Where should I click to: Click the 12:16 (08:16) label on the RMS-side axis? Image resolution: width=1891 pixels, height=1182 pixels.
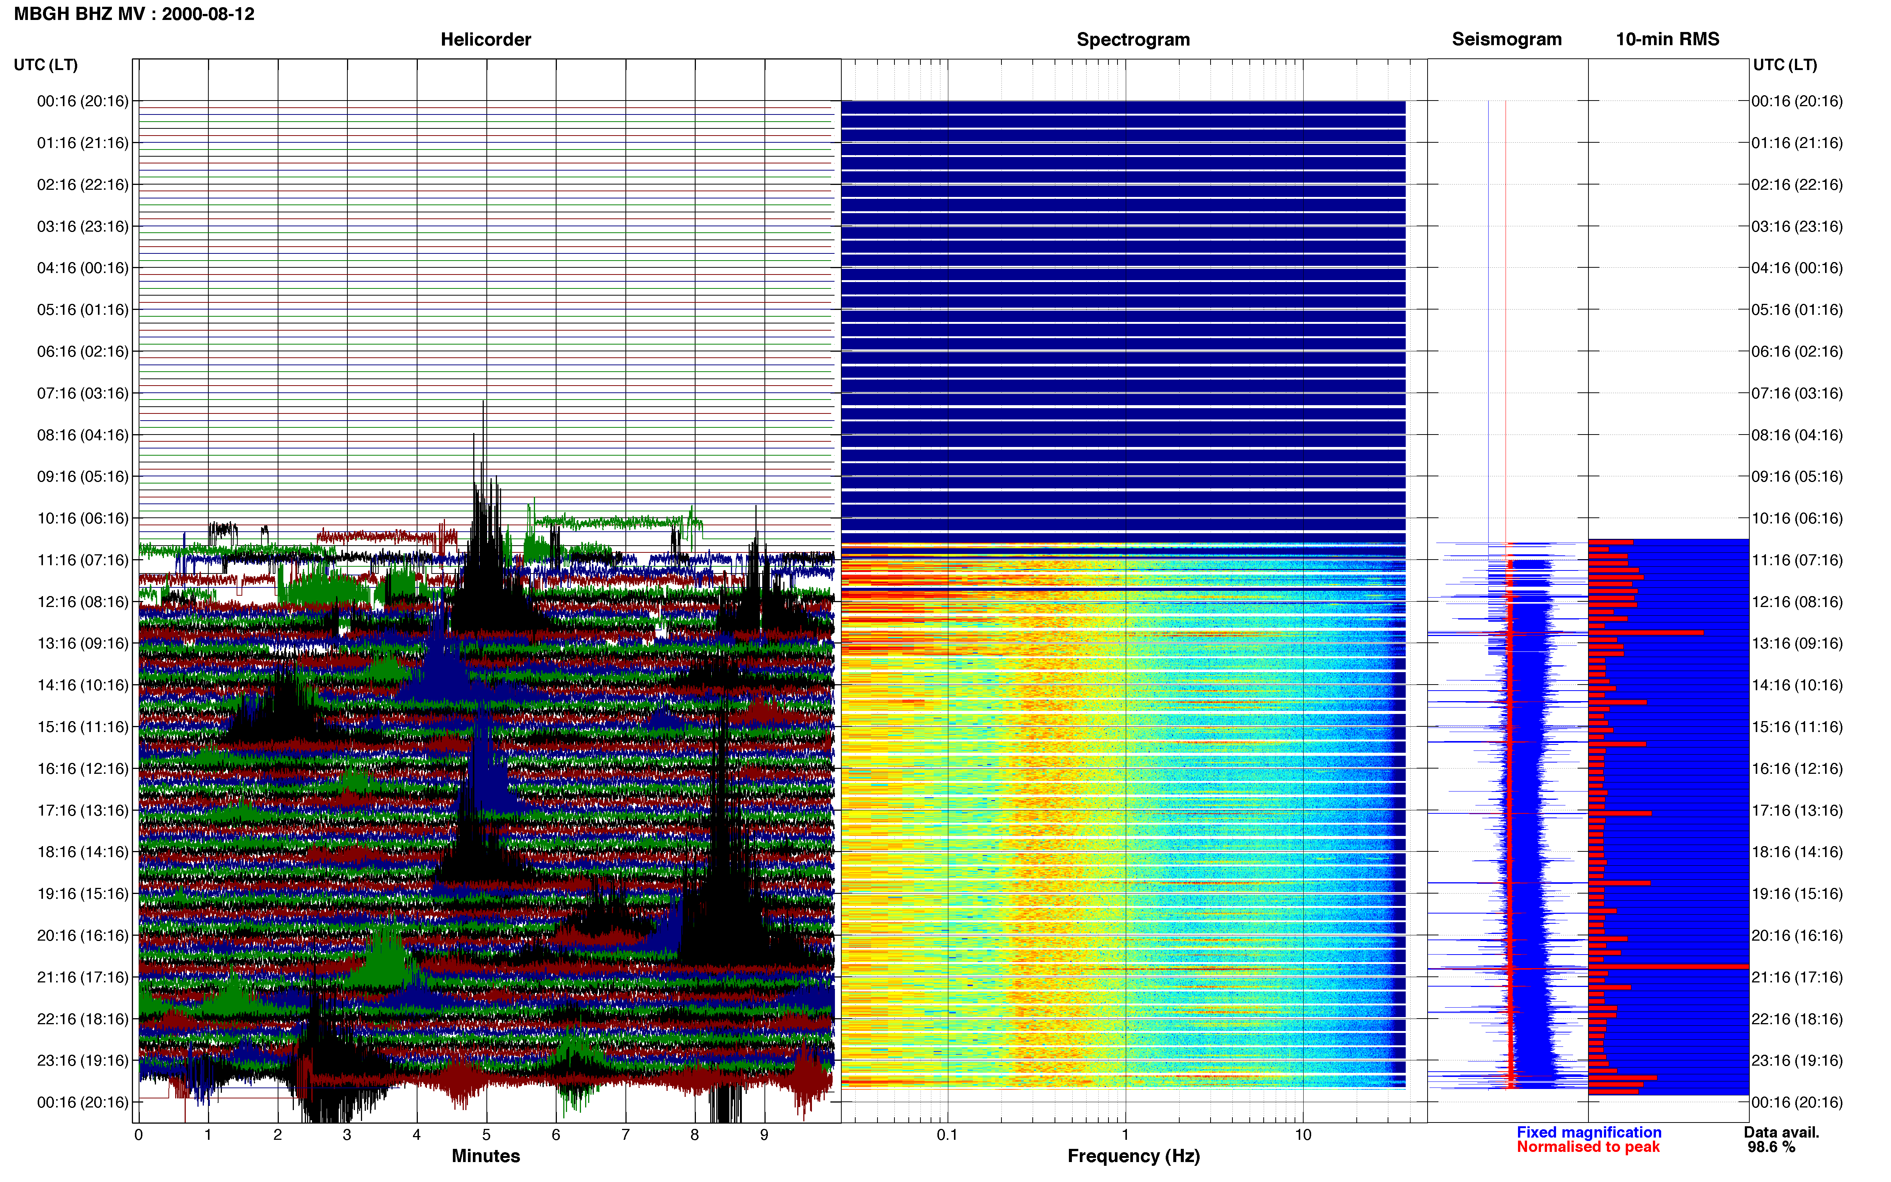click(x=1797, y=602)
